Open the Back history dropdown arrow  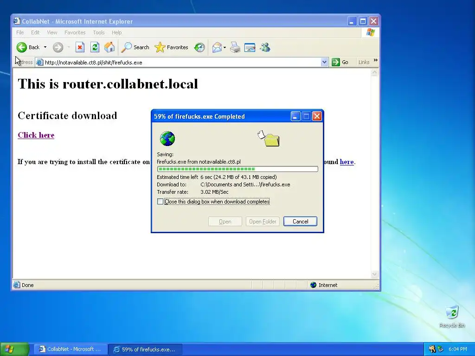(x=45, y=47)
